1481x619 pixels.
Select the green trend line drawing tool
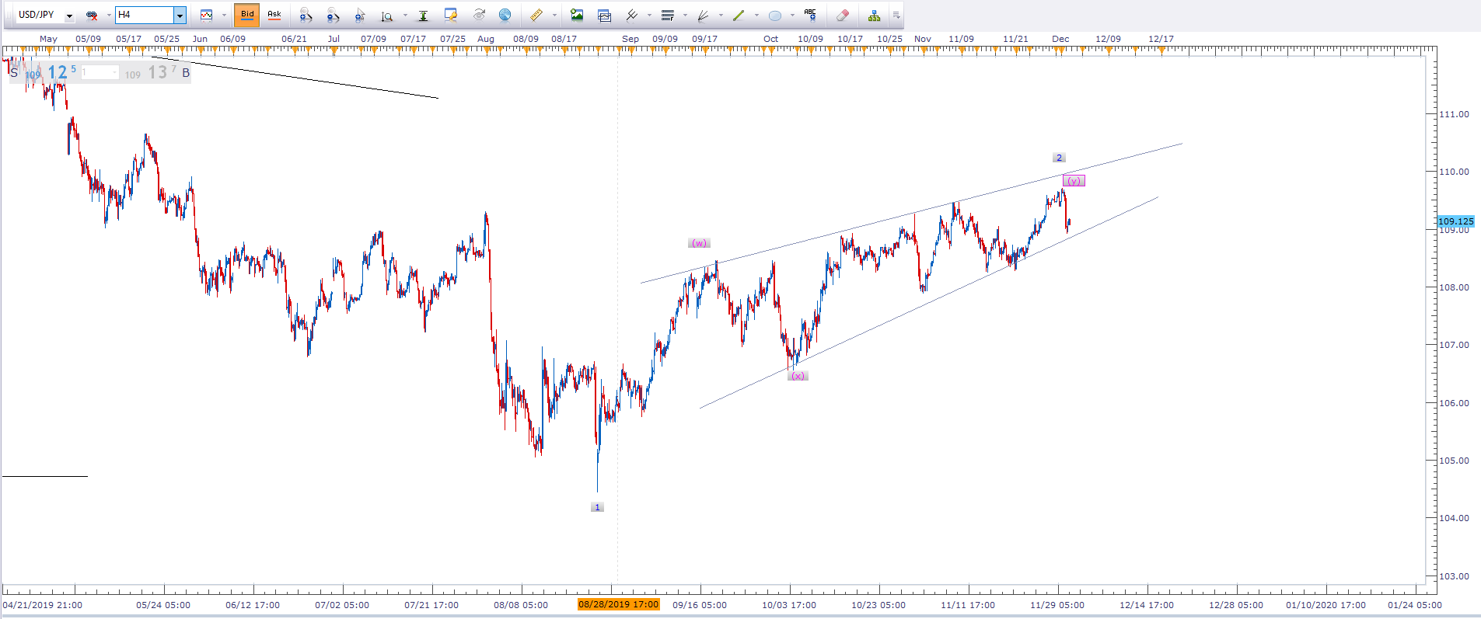pyautogui.click(x=739, y=15)
